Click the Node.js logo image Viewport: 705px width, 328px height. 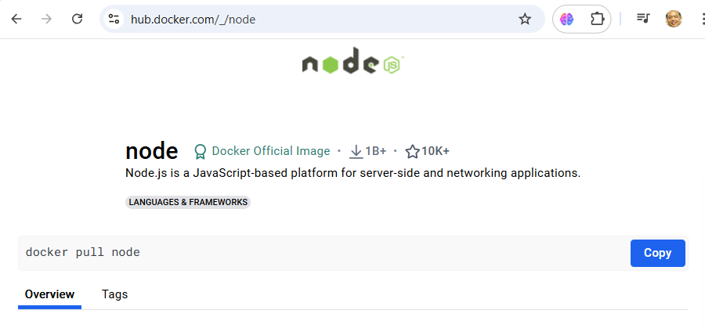coord(352,63)
